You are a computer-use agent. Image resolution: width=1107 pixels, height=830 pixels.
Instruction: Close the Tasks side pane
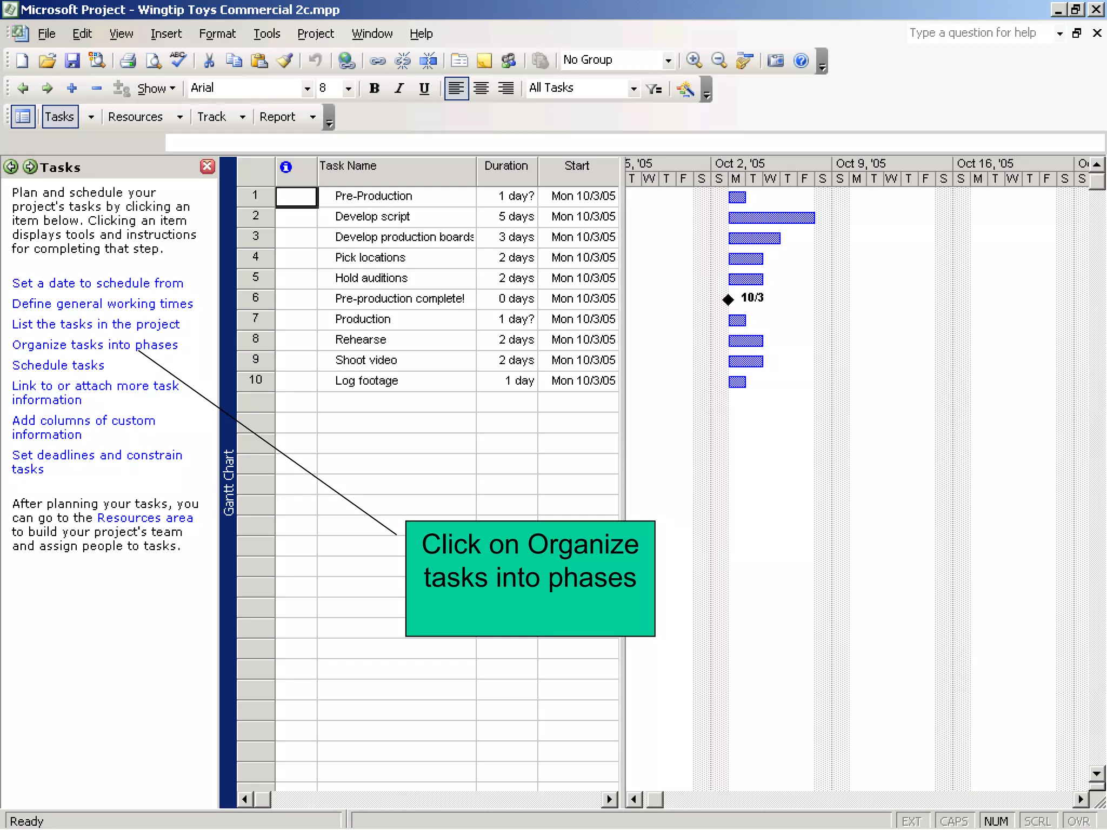point(208,166)
